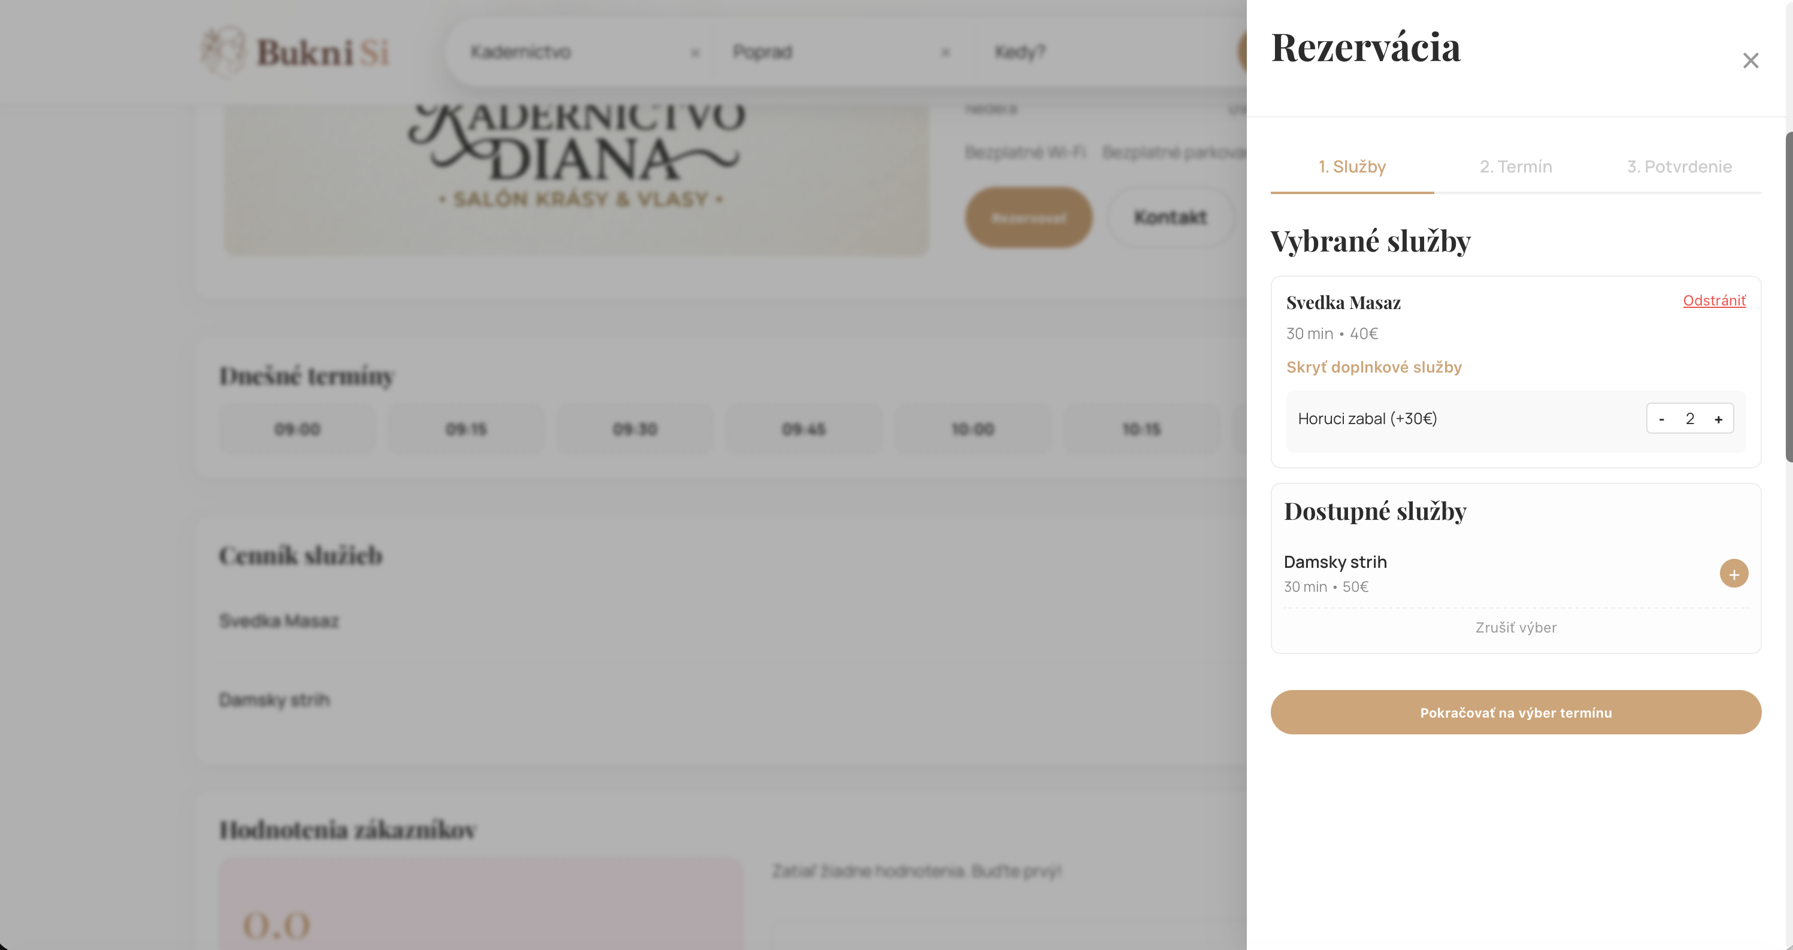The image size is (1793, 950).
Task: Click the Kontakt button
Action: coord(1170,218)
